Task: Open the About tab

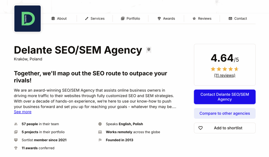Action: [x=59, y=19]
